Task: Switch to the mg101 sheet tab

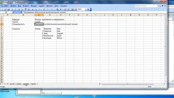Action: tap(33, 84)
